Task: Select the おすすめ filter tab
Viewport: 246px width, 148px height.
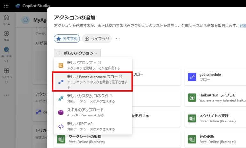Action: [67, 39]
